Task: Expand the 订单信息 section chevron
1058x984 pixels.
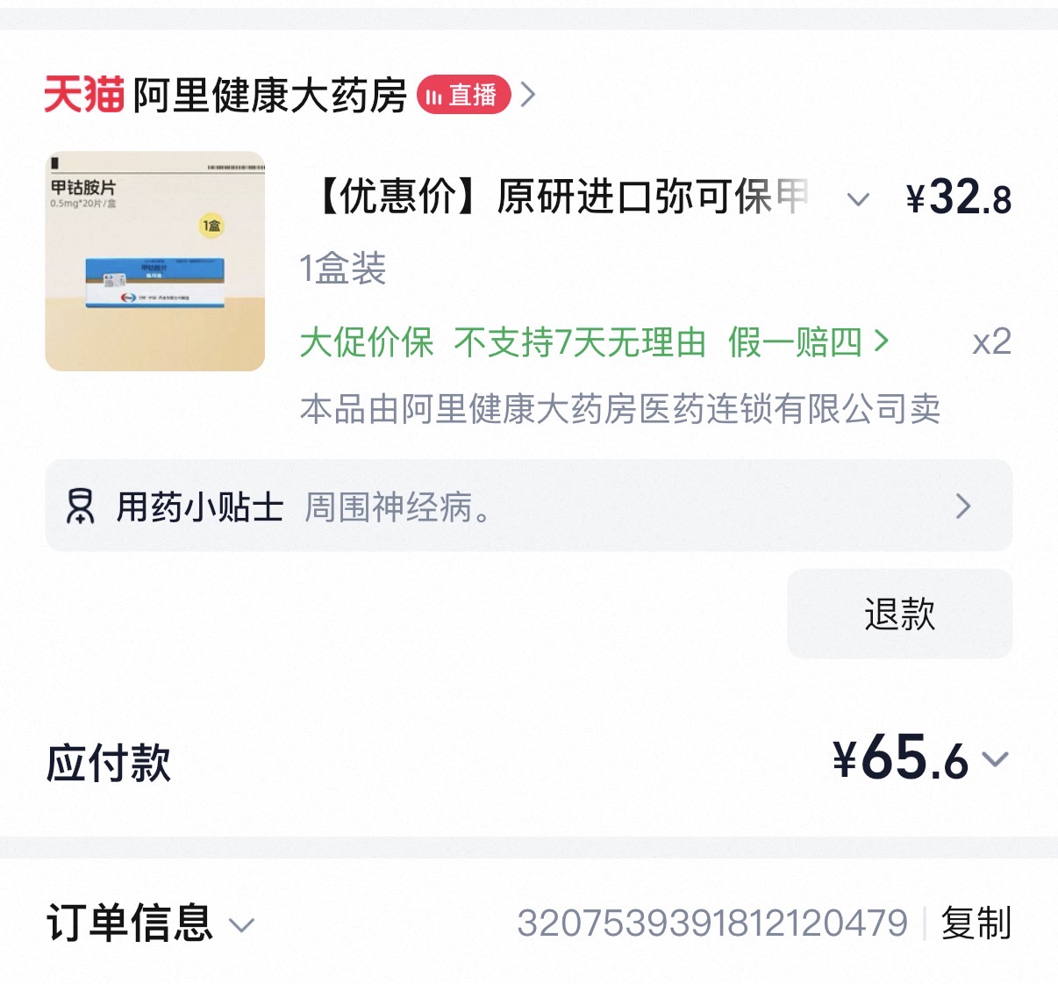Action: tap(241, 924)
